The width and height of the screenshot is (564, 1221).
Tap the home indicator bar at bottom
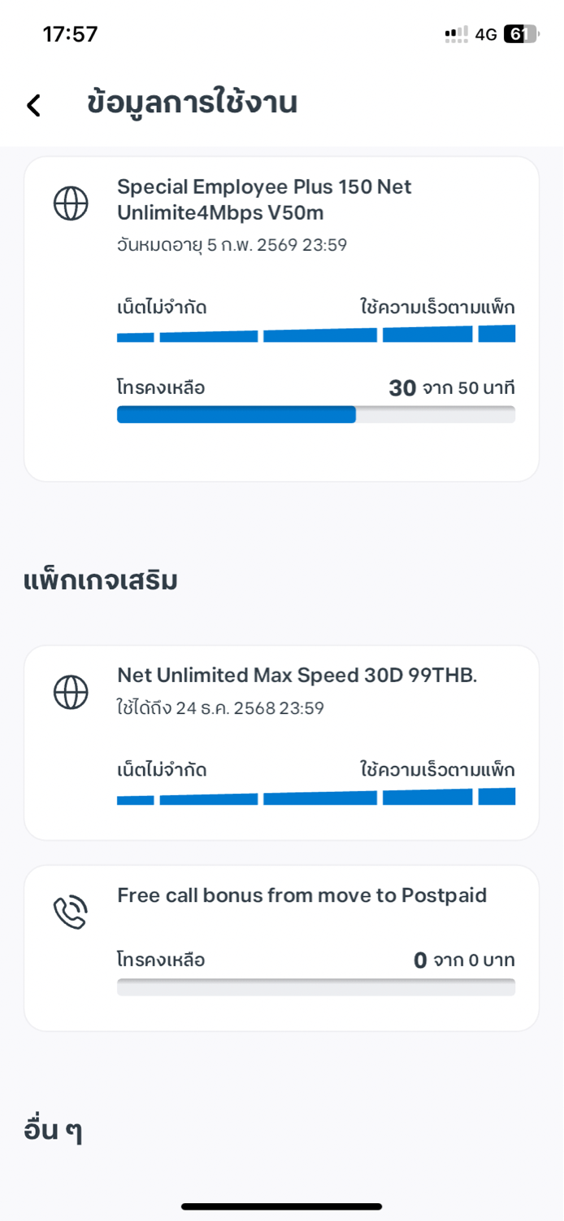(281, 1206)
